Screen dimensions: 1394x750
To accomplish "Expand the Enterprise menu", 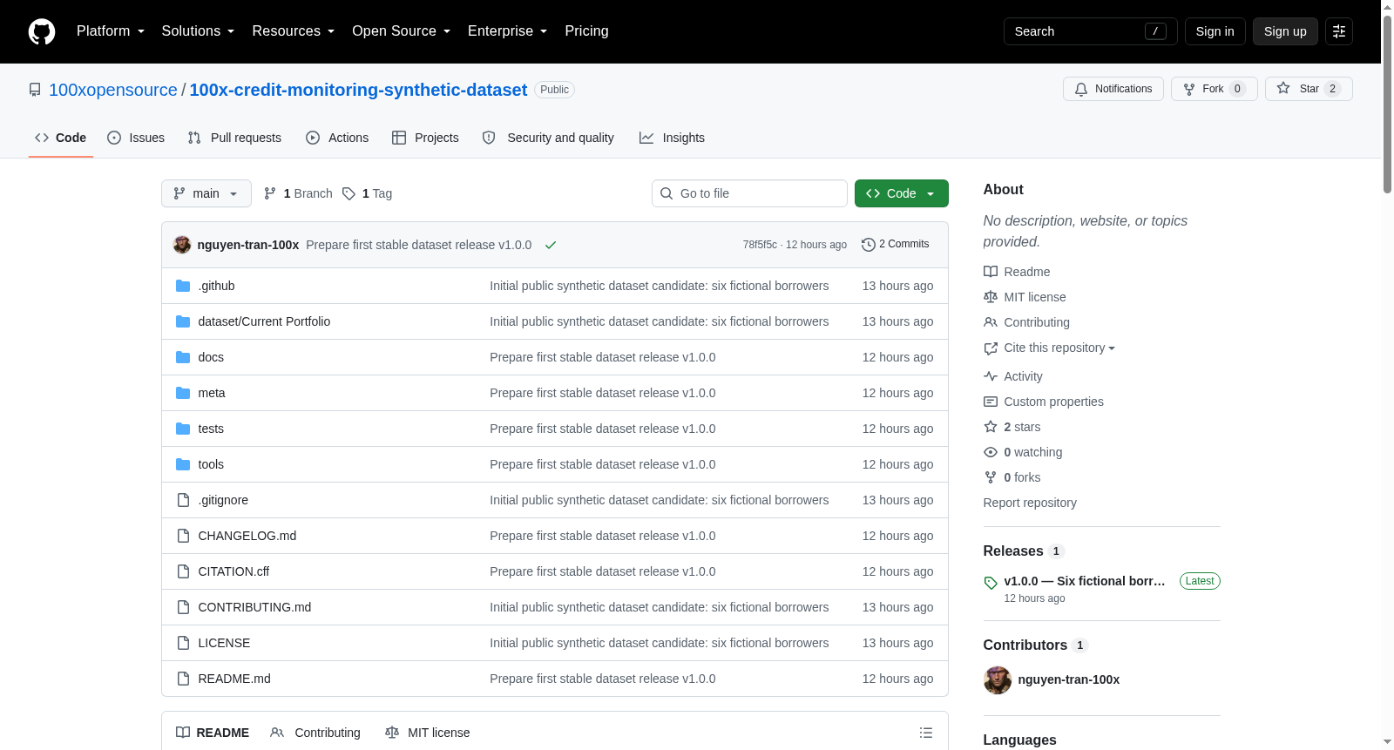I will click(x=508, y=31).
